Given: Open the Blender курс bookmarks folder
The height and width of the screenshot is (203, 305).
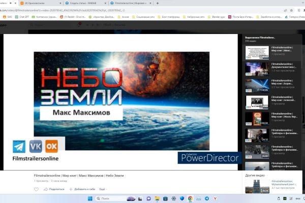Looking at the screenshot, I should [217, 17].
